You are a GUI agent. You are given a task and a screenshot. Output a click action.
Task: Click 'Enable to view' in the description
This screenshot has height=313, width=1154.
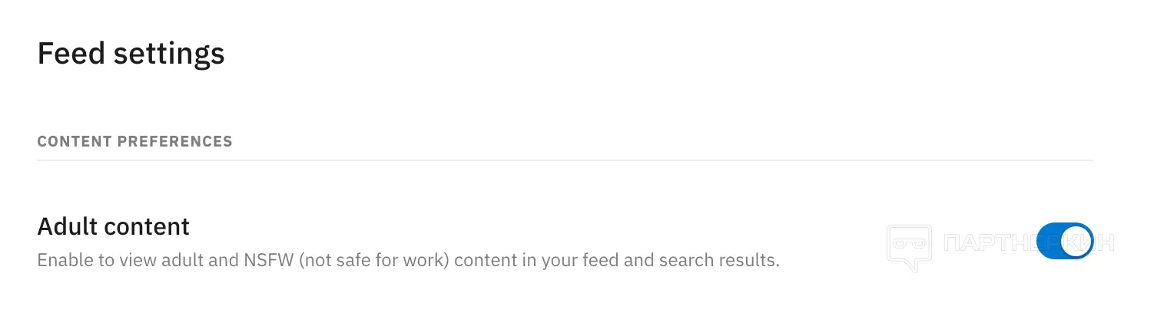click(85, 260)
